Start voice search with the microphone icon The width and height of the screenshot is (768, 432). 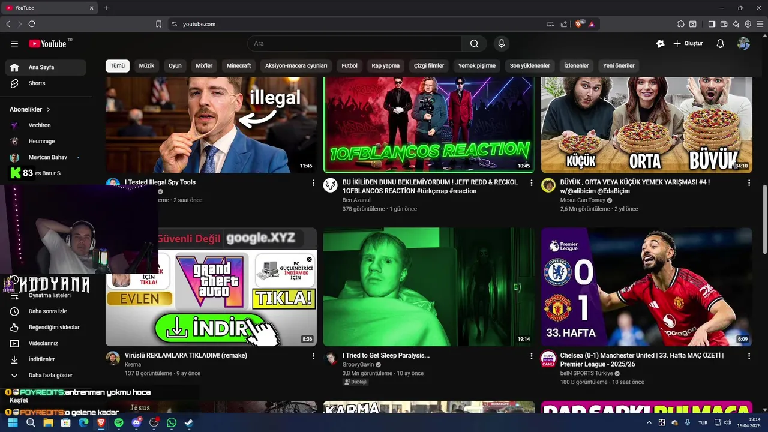click(502, 43)
